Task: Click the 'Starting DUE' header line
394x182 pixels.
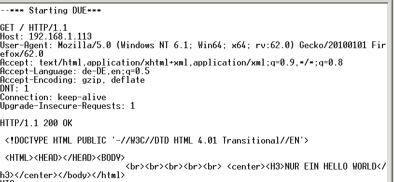Action: coord(51,11)
